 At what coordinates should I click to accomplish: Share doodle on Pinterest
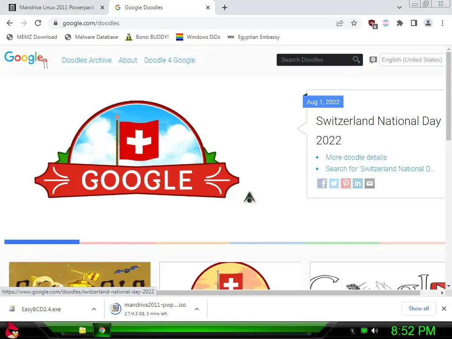pos(346,183)
